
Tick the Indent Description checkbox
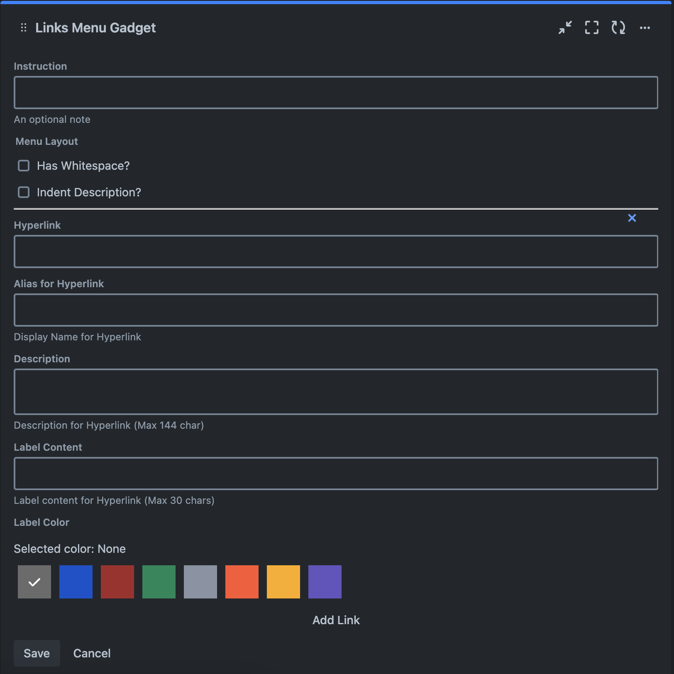click(x=24, y=193)
